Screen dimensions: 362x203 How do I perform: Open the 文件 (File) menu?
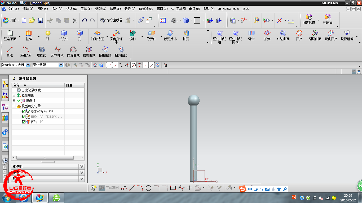click(13, 9)
